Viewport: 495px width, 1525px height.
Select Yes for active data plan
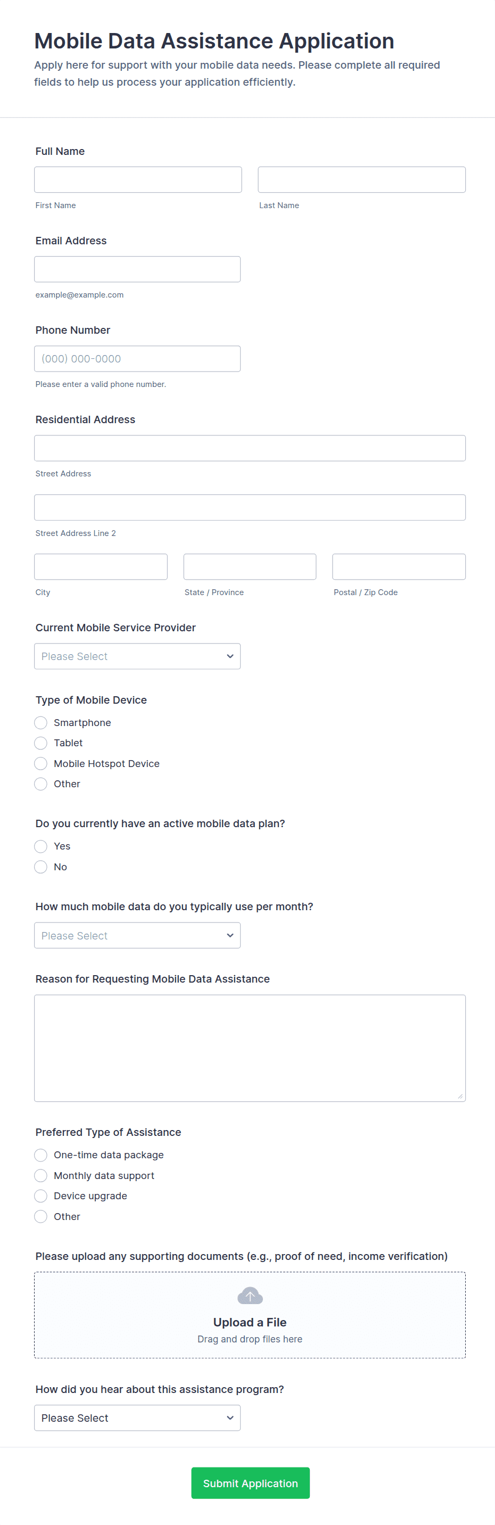(x=41, y=846)
